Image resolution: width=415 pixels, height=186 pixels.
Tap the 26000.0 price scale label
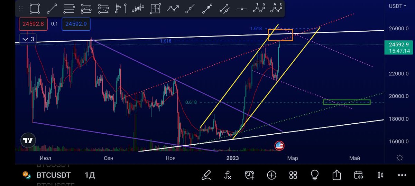(398, 29)
